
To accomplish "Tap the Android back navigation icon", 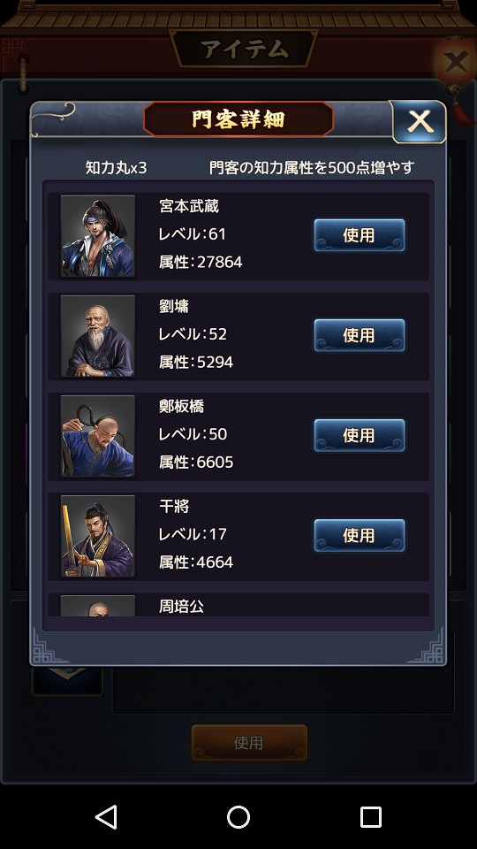I will click(x=107, y=816).
